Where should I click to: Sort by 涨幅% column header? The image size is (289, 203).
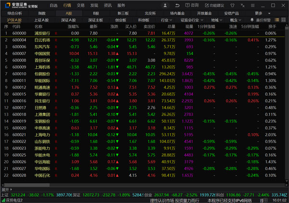74,27
